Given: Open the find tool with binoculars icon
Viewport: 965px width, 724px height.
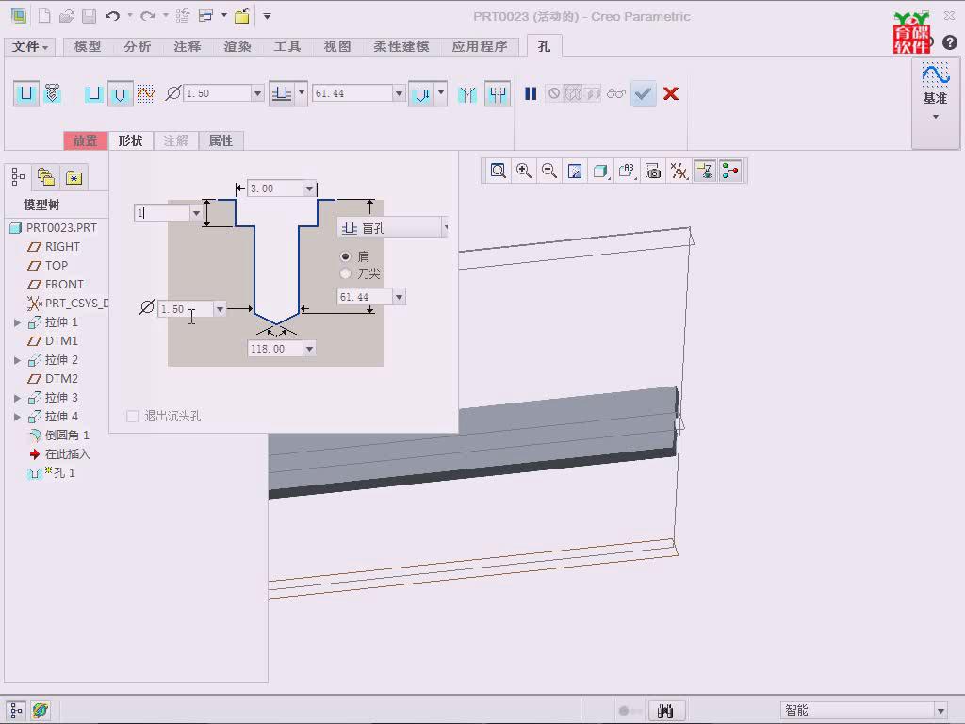Looking at the screenshot, I should point(665,711).
